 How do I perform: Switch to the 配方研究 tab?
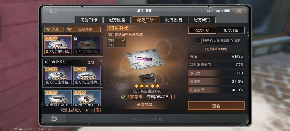click(x=202, y=20)
